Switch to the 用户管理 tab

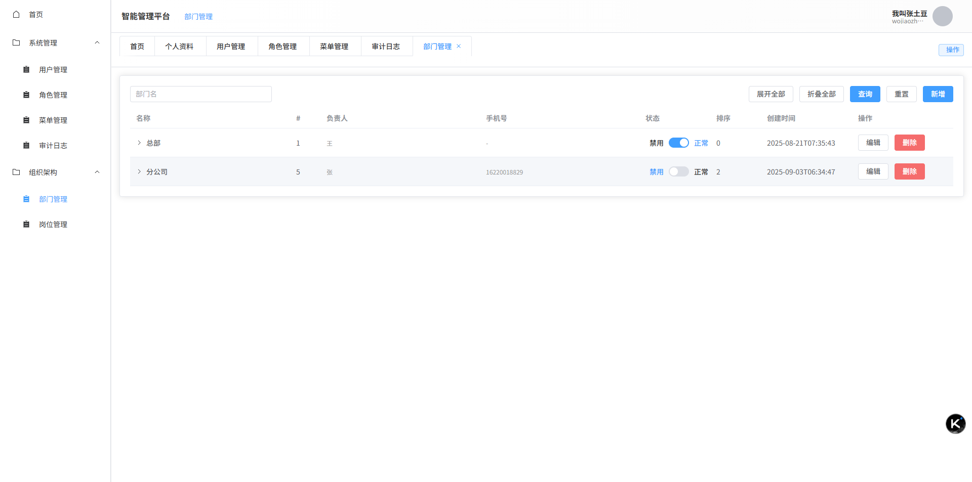tap(231, 46)
